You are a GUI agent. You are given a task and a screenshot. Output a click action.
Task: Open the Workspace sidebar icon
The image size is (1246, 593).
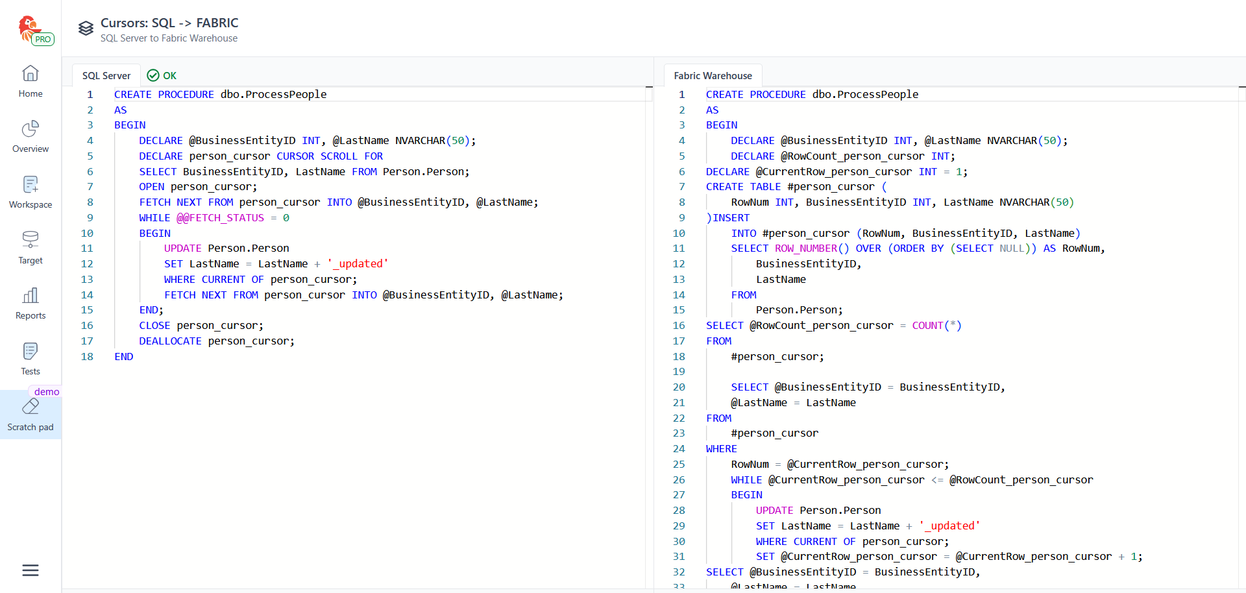click(31, 185)
